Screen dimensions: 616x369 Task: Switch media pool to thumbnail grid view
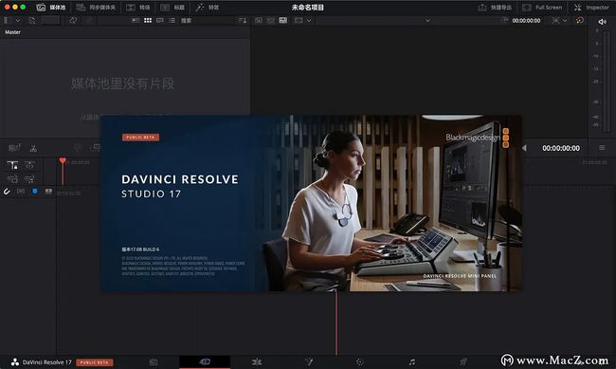[x=148, y=21]
